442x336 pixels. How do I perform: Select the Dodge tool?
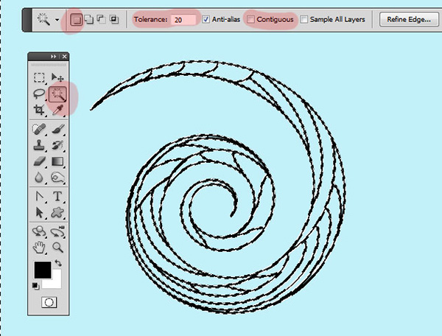(x=57, y=178)
